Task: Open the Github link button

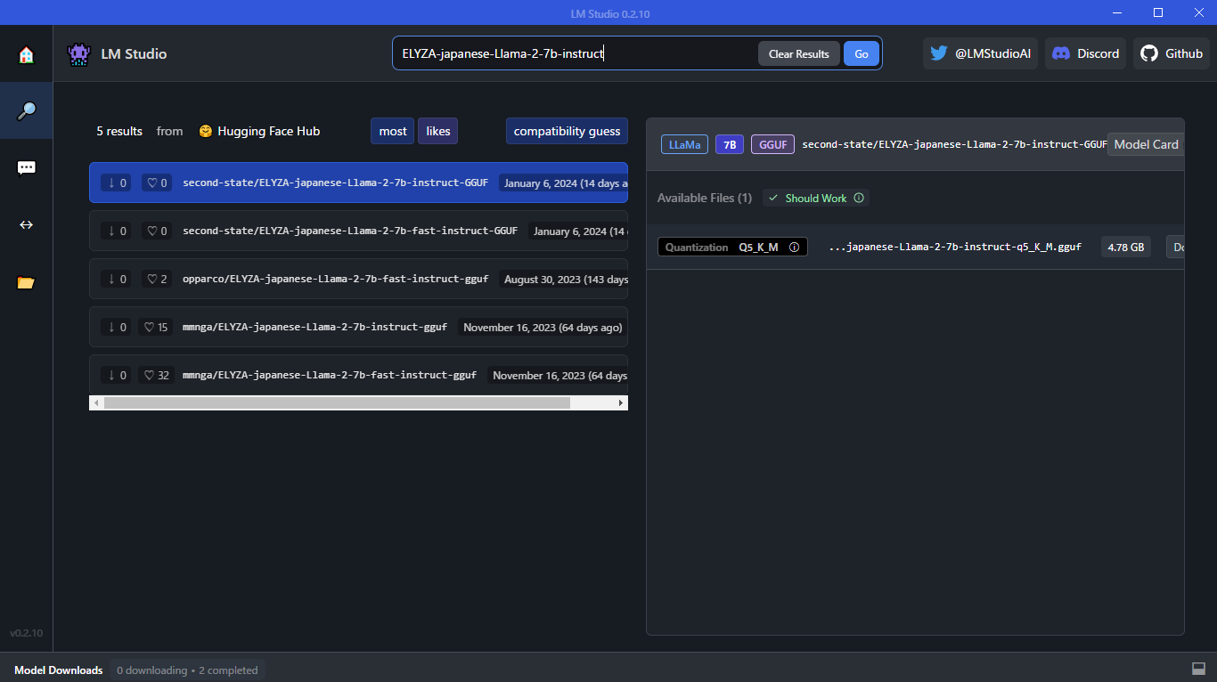Action: [x=1172, y=53]
